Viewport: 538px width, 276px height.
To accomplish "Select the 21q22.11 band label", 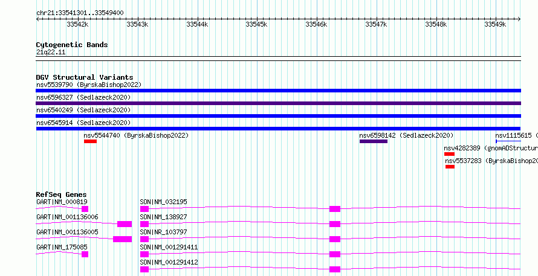I will point(51,53).
